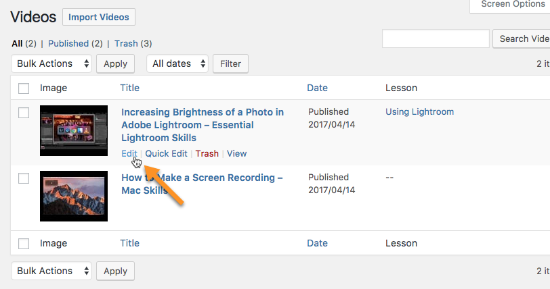Open the All dates filter dropdown
This screenshot has height=289, width=550.
point(177,63)
